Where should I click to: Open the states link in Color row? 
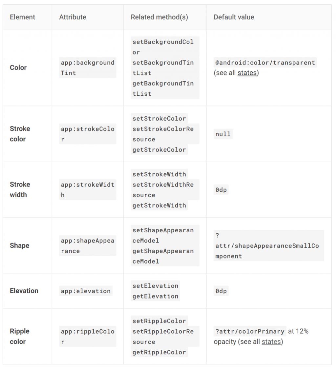tap(247, 73)
